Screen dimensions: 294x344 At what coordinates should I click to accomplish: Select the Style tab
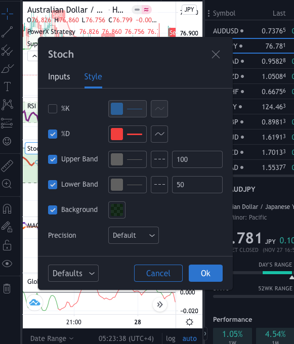coord(93,76)
